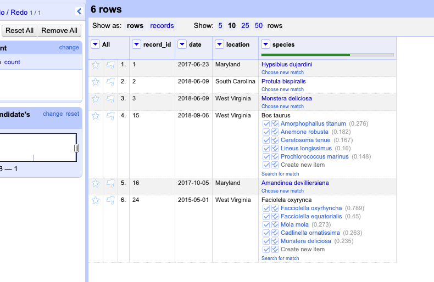434x282 pixels.
Task: Match this cell to Mola mola
Action: tap(266, 225)
